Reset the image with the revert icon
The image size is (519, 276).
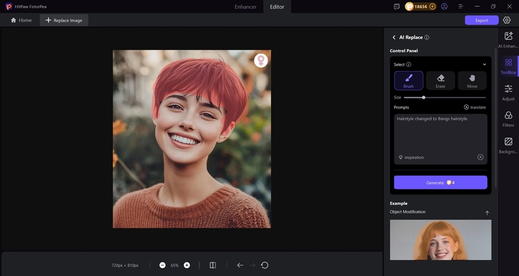tap(264, 265)
